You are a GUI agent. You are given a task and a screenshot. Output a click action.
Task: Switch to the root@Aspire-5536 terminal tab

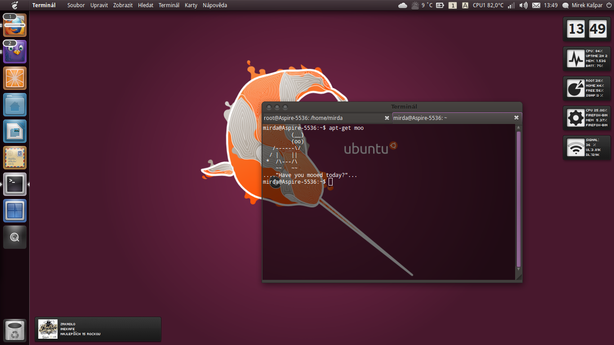(x=327, y=118)
